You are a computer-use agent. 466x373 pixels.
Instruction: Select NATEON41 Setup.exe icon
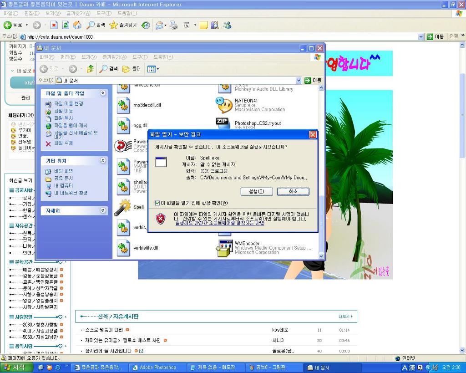pyautogui.click(x=224, y=105)
